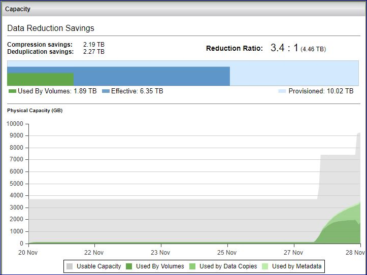Click the 27 Nov date on the axis
Image resolution: width=367 pixels, height=275 pixels.
294,252
